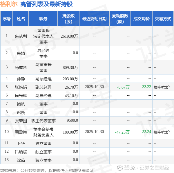Viewport: 174px width, 173px height.
Task: Click the 职工代表董事 position cell
Action: tap(43, 121)
